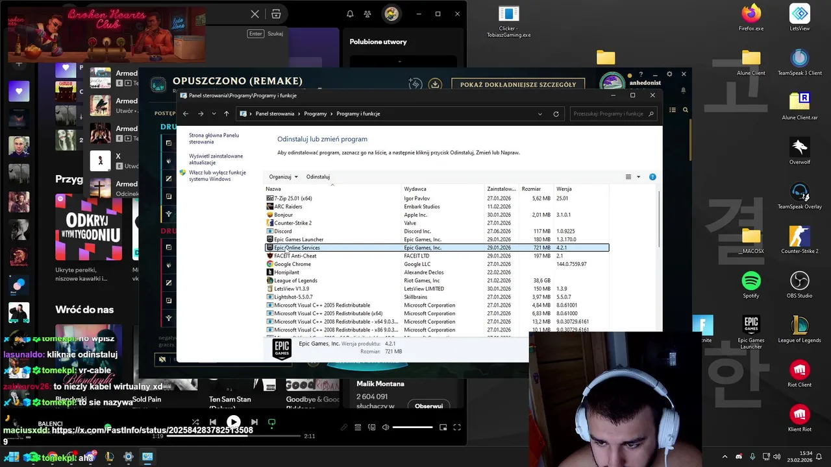Open Alune Client folder on desktop
The width and height of the screenshot is (831, 467).
click(x=751, y=62)
